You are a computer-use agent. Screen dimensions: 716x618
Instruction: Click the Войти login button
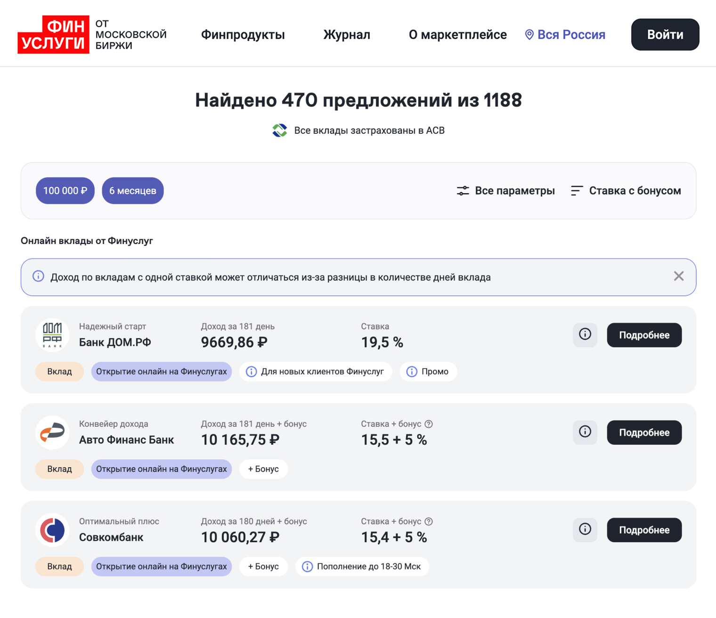pyautogui.click(x=665, y=34)
